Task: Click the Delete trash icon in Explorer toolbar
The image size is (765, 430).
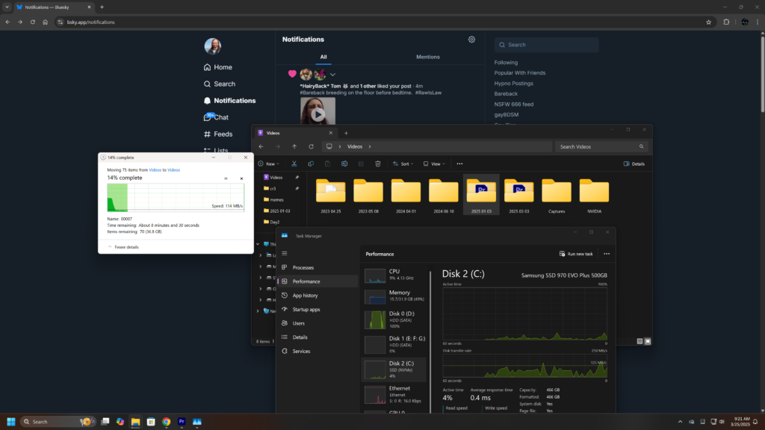Action: click(x=378, y=163)
